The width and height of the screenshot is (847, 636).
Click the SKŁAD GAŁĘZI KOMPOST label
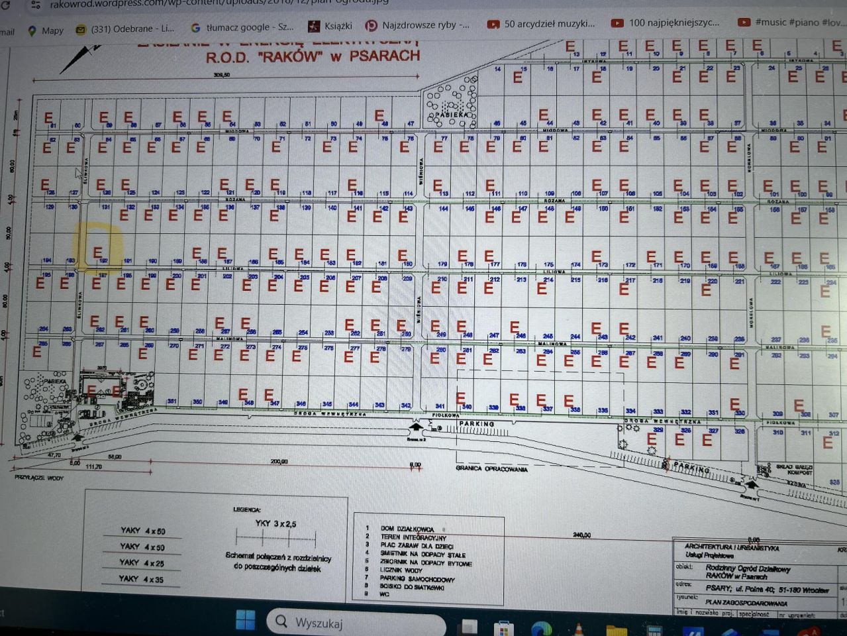(x=794, y=470)
